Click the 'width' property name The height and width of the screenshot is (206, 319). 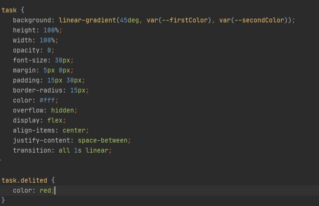(22, 40)
